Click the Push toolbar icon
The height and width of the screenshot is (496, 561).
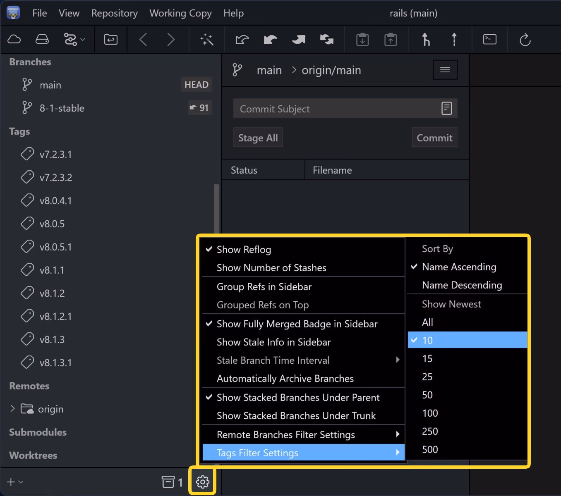[298, 40]
